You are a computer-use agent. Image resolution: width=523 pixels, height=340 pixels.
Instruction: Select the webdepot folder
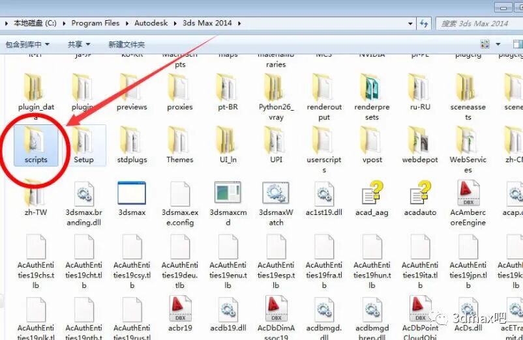[420, 145]
